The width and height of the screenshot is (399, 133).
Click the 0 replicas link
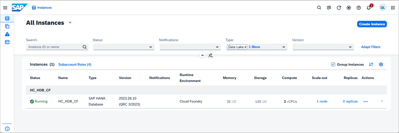tap(350, 101)
